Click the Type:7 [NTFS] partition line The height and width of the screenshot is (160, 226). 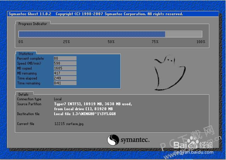tap(93, 104)
